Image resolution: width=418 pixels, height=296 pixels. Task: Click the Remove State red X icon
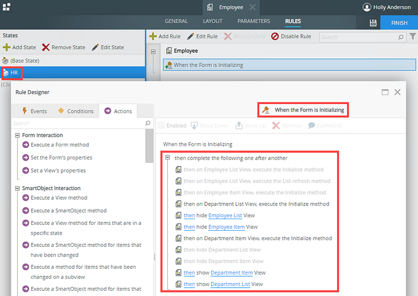tap(46, 47)
